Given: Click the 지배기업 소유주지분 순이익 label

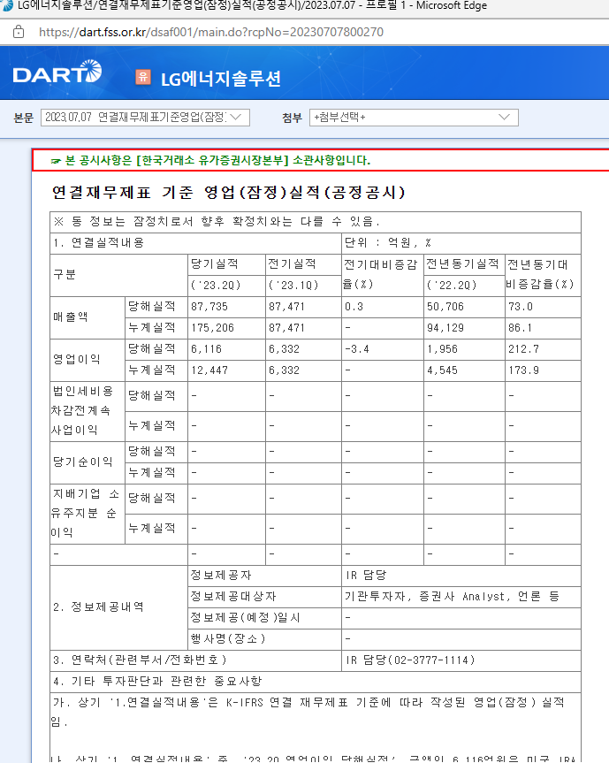Looking at the screenshot, I should tap(85, 513).
